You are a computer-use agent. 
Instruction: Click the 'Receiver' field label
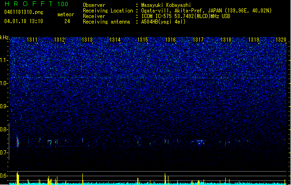tap(94, 16)
